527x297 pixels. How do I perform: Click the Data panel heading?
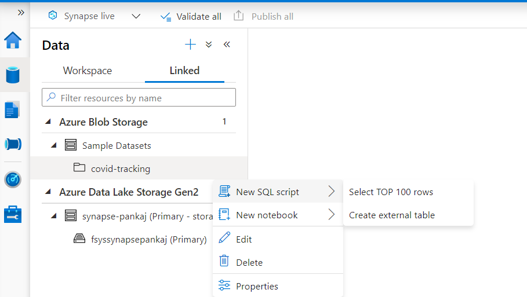(x=56, y=45)
